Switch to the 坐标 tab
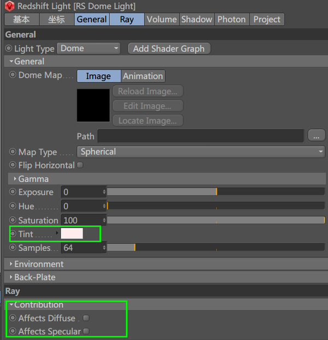Screen dimensions: 328x340 56,19
